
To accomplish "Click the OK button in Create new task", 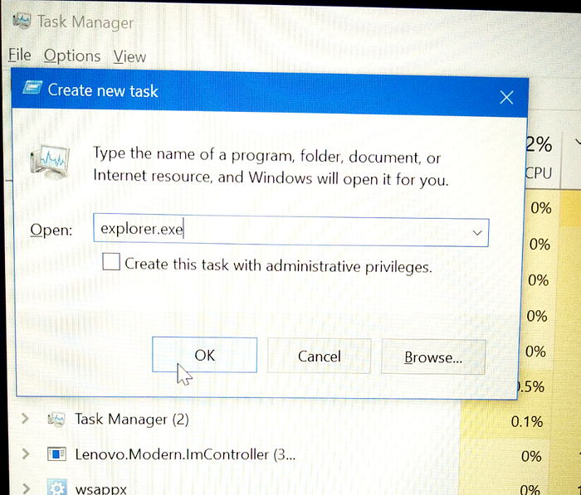I will 204,355.
